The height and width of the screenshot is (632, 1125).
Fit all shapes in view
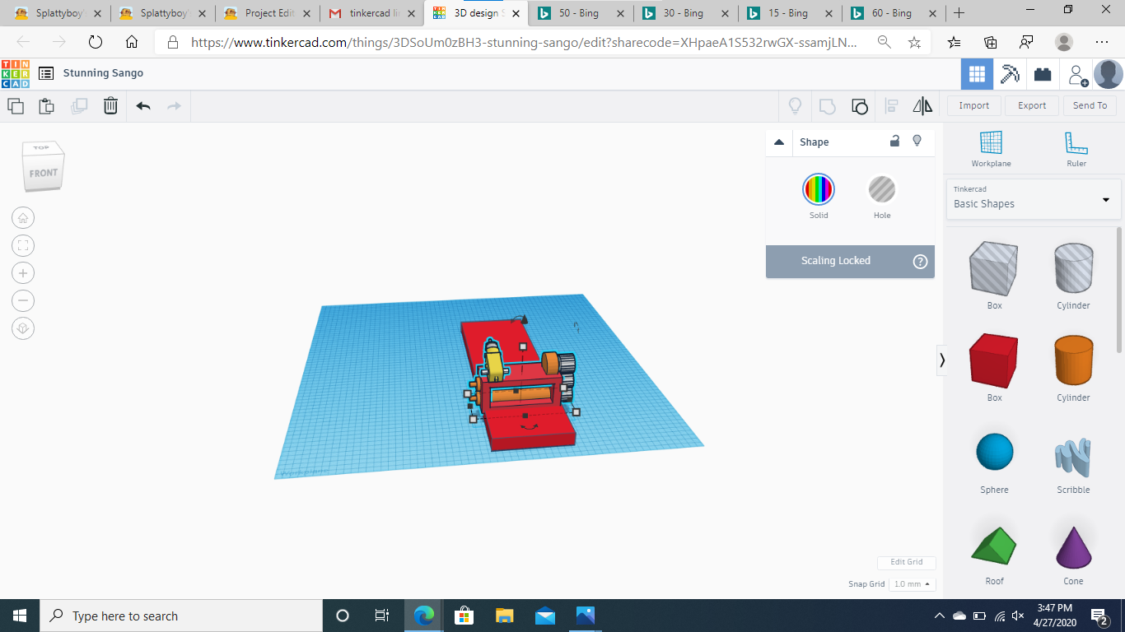tap(23, 245)
